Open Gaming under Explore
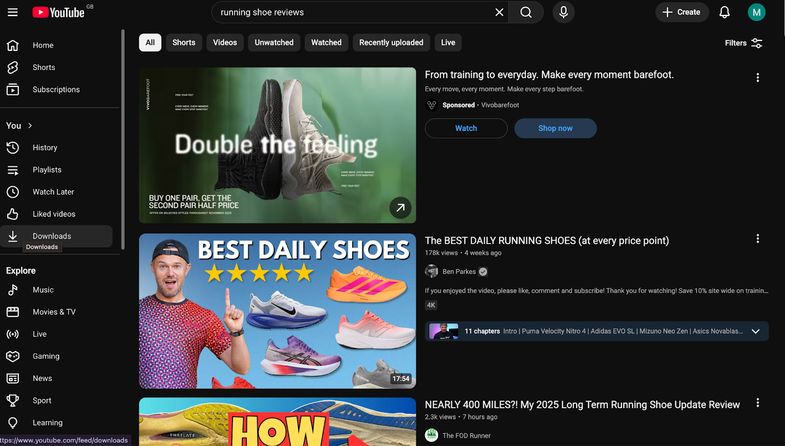 (56, 356)
